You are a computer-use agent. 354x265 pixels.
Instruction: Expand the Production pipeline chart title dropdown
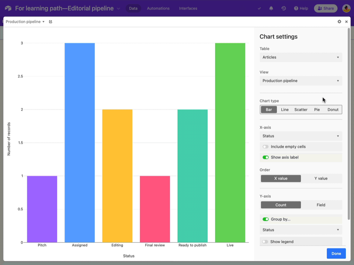click(x=43, y=22)
